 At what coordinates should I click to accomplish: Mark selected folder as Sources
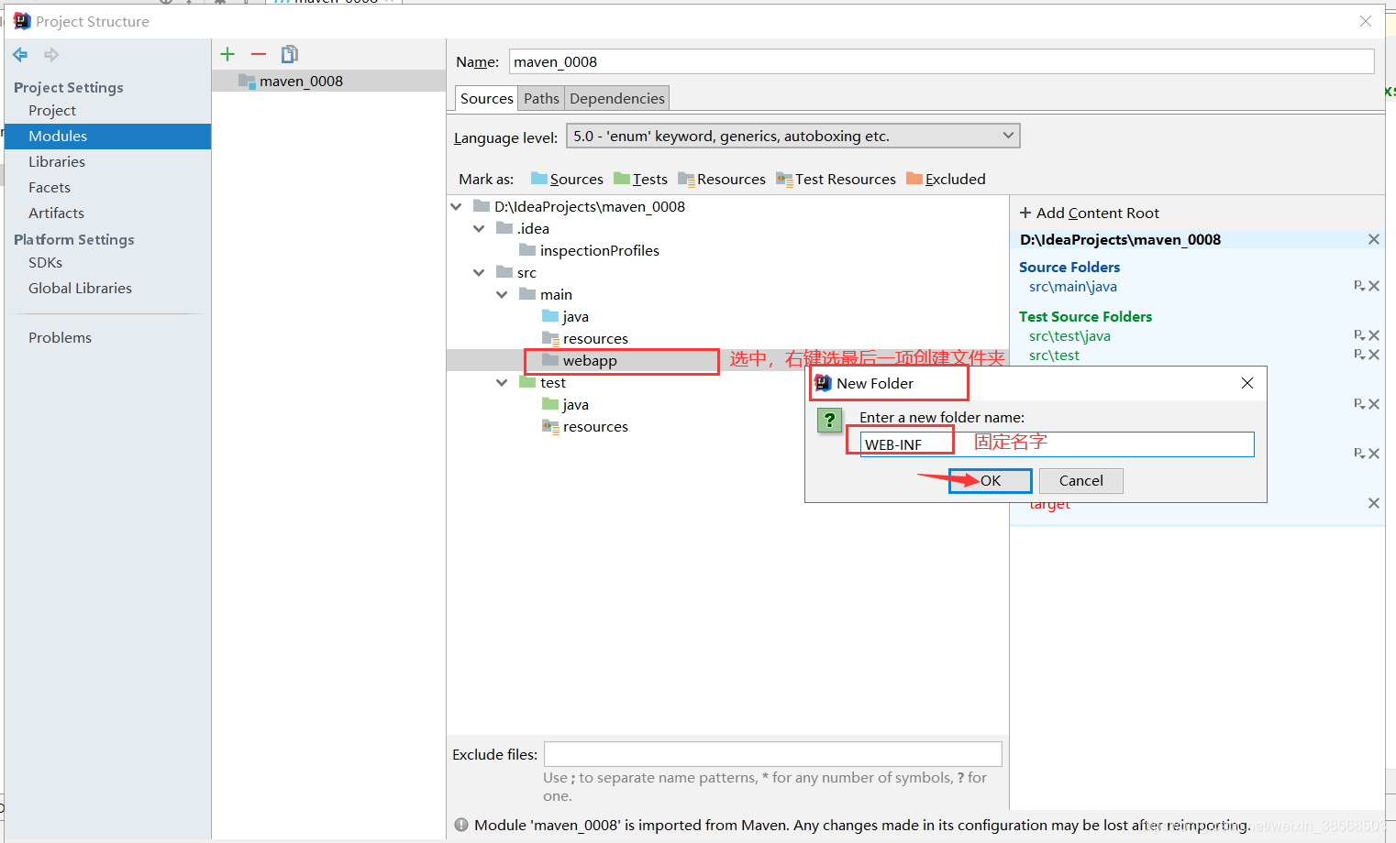click(567, 179)
